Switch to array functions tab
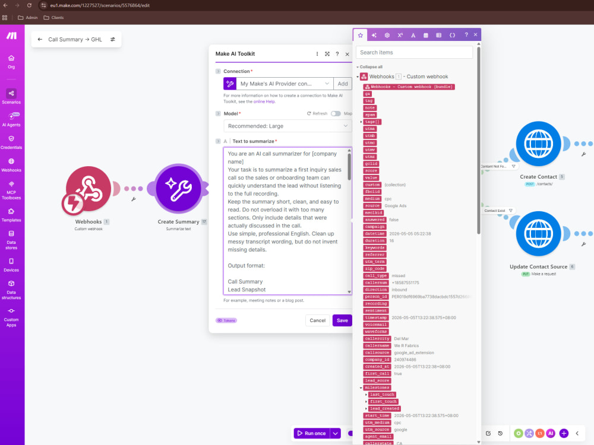This screenshot has width=594, height=445. [x=439, y=35]
